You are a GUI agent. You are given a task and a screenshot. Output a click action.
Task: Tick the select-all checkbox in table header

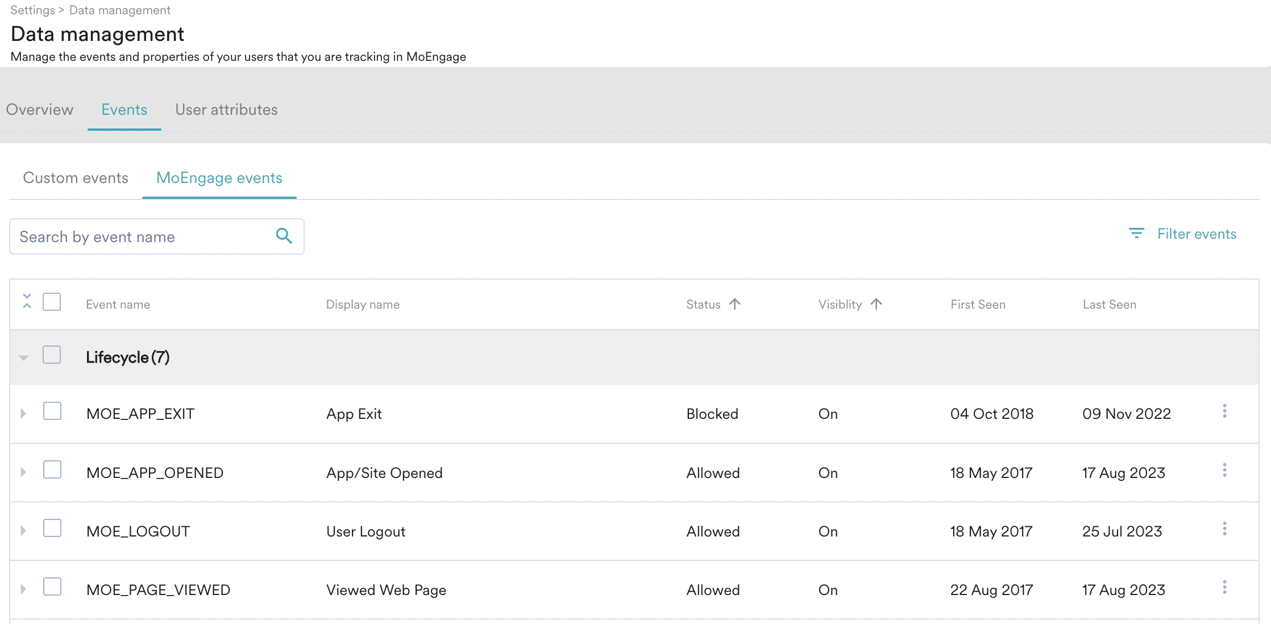pyautogui.click(x=52, y=302)
